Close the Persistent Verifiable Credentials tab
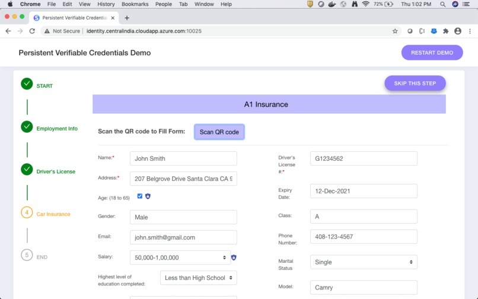Image resolution: width=478 pixels, height=299 pixels. click(x=113, y=18)
